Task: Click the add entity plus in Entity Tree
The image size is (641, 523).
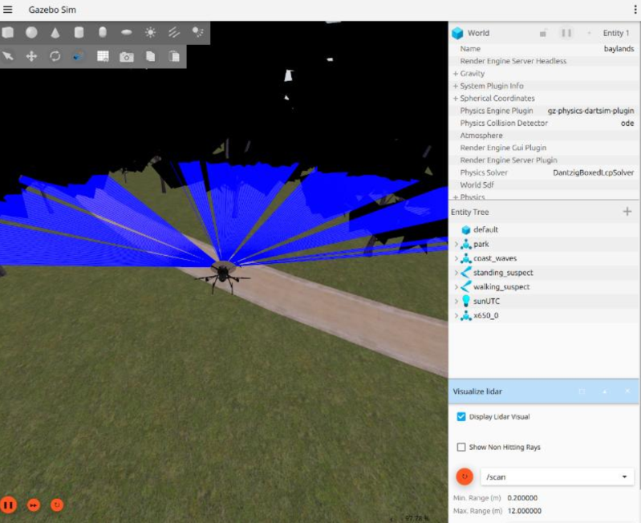Action: (627, 211)
